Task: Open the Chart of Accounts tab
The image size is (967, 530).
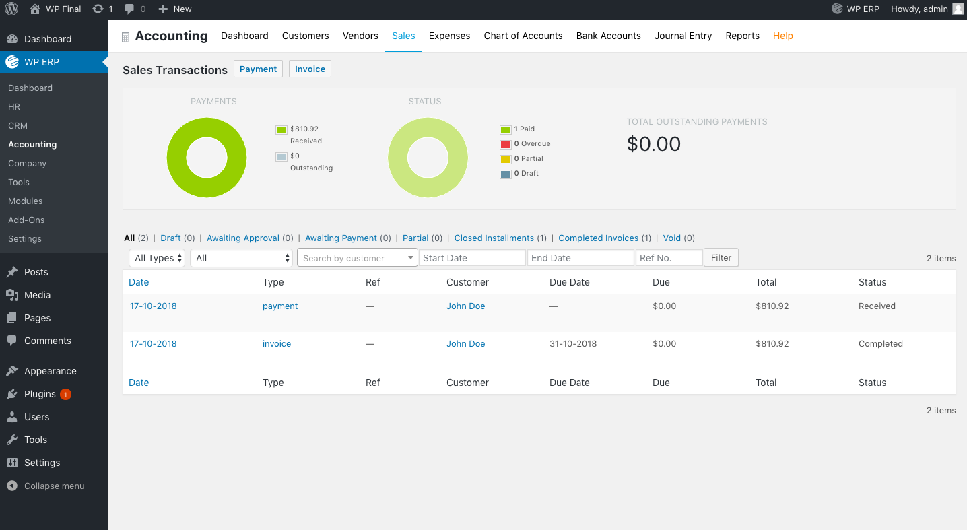Action: (523, 36)
